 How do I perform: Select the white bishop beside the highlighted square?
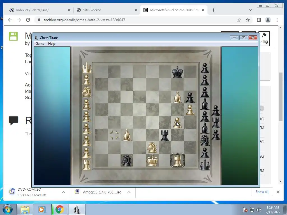pos(127,135)
